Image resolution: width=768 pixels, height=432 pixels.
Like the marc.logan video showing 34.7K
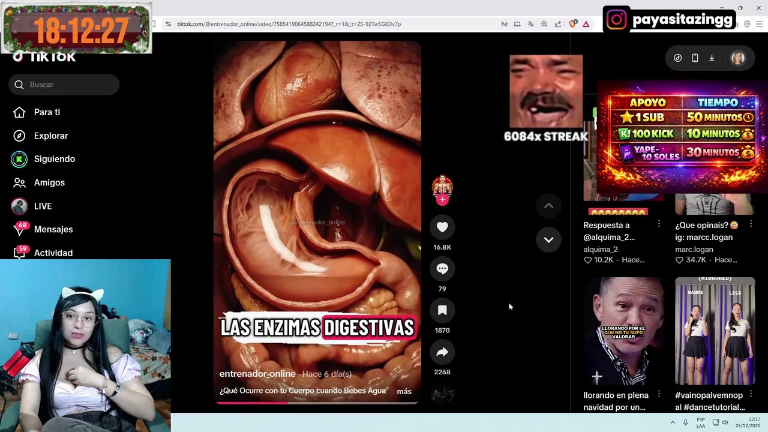tap(679, 260)
